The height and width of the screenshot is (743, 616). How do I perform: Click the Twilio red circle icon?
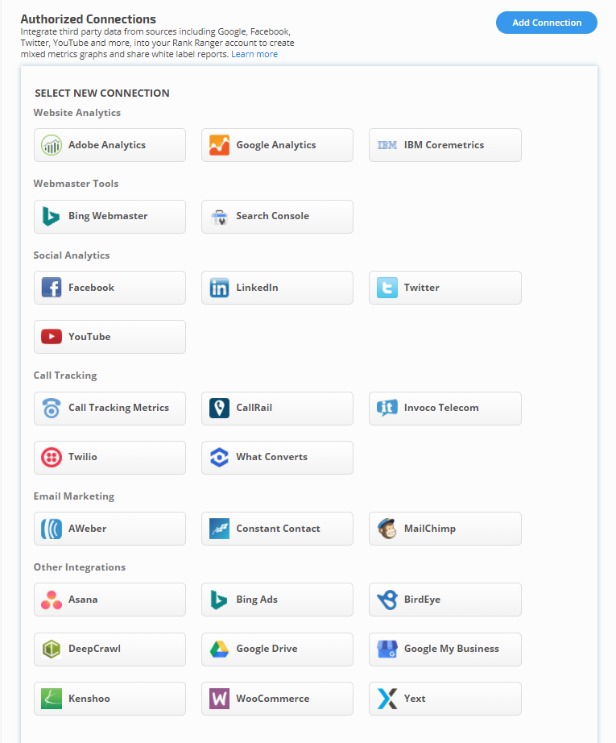[x=52, y=457]
